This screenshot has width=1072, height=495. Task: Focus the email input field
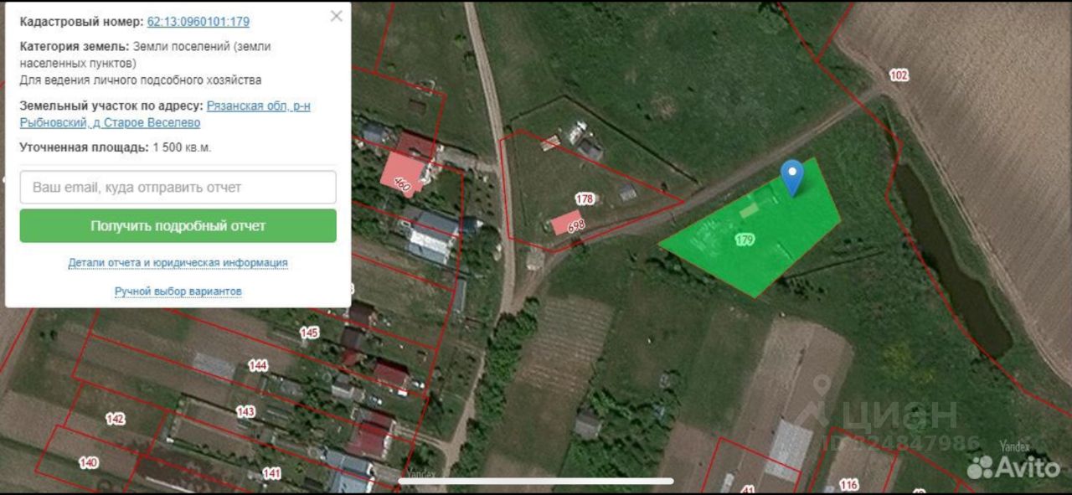178,188
